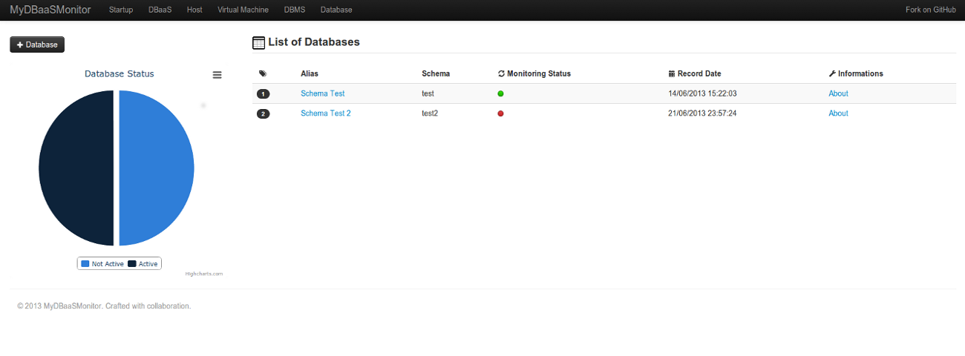Open the About link for Schema Test

click(838, 93)
